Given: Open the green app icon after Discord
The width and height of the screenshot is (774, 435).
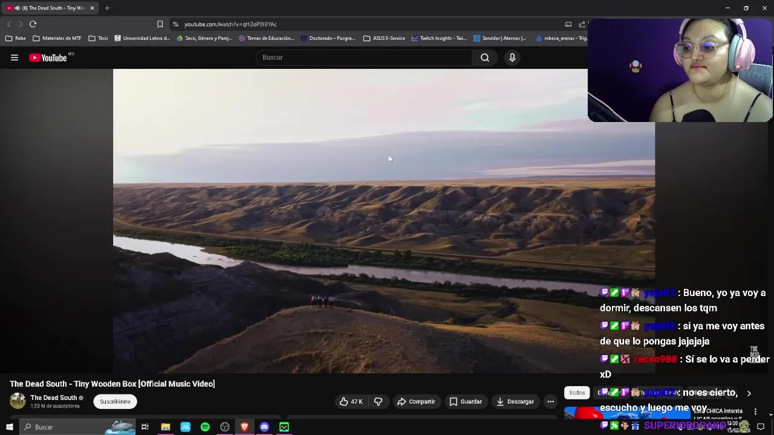Looking at the screenshot, I should pyautogui.click(x=284, y=427).
